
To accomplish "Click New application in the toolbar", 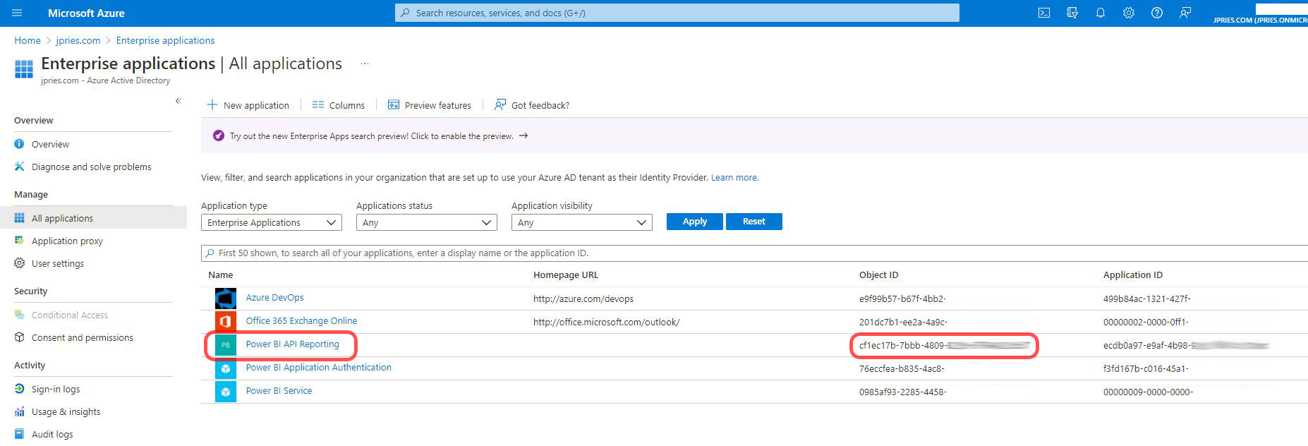I will pyautogui.click(x=248, y=105).
